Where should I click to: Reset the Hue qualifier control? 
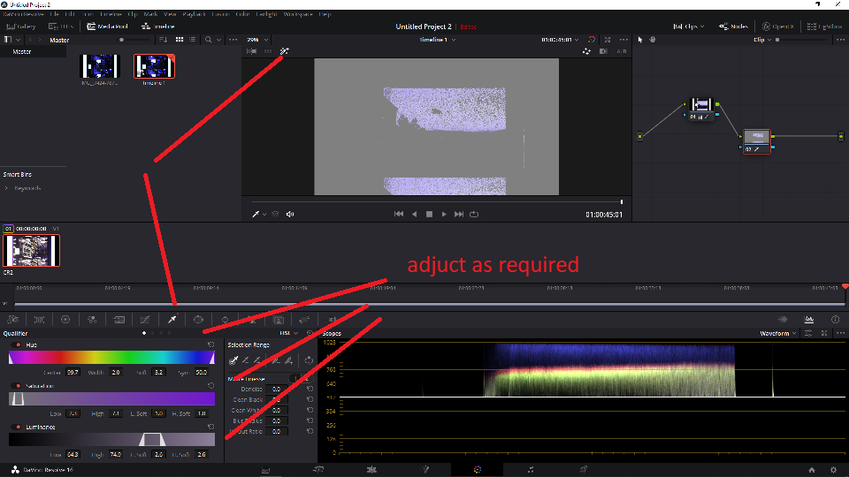tap(210, 344)
